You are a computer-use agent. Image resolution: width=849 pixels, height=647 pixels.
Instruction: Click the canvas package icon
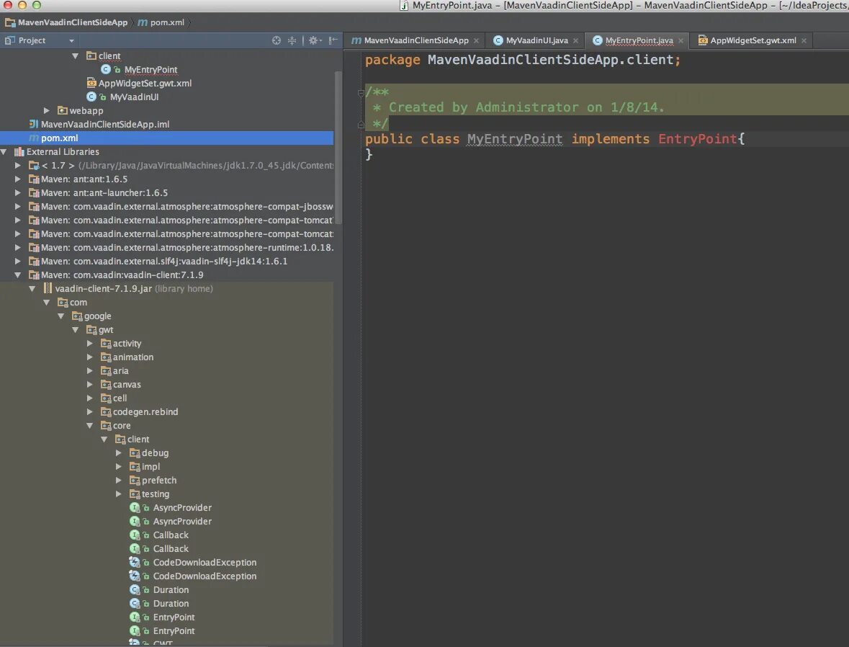pyautogui.click(x=106, y=385)
